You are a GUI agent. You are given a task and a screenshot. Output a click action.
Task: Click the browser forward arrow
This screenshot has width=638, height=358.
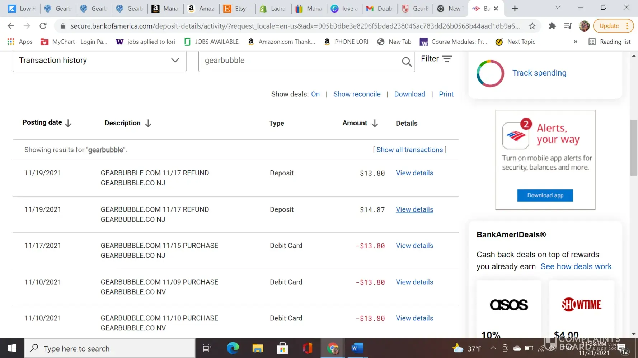click(27, 26)
